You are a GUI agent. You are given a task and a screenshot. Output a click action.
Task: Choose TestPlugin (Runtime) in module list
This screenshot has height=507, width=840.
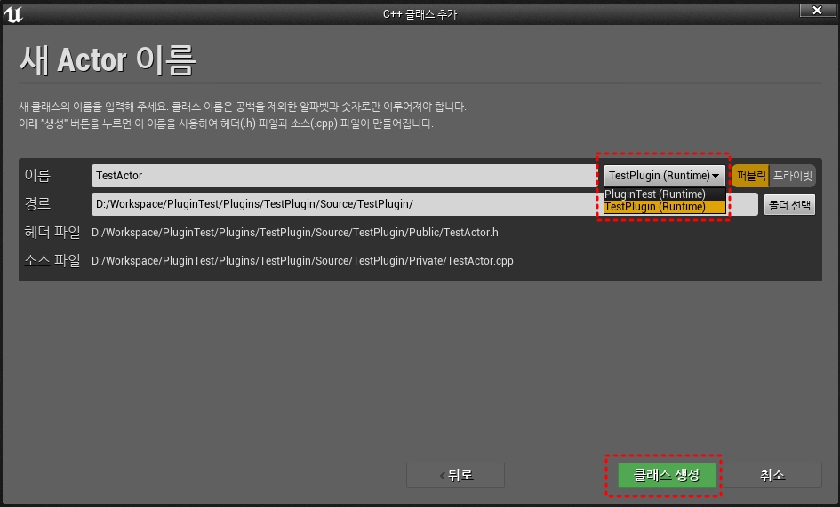tap(664, 207)
